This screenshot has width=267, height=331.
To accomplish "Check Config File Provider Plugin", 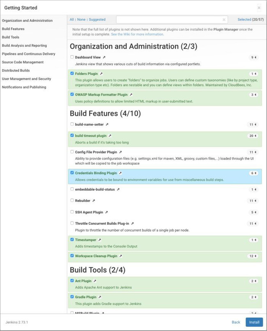I will [72, 152].
